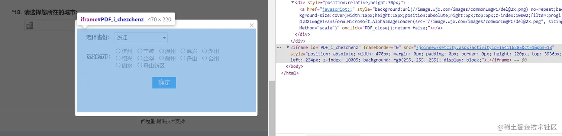
Task: Select the 舟山新区 radio button
Action: (x=140, y=65)
